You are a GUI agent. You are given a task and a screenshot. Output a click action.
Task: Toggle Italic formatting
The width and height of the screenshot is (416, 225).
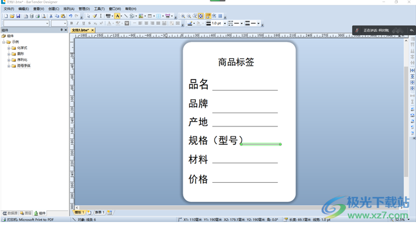click(78, 23)
